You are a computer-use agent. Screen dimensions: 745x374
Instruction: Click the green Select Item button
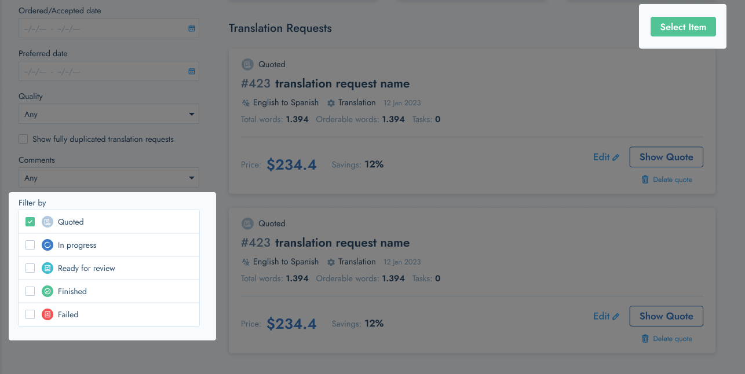pyautogui.click(x=683, y=27)
